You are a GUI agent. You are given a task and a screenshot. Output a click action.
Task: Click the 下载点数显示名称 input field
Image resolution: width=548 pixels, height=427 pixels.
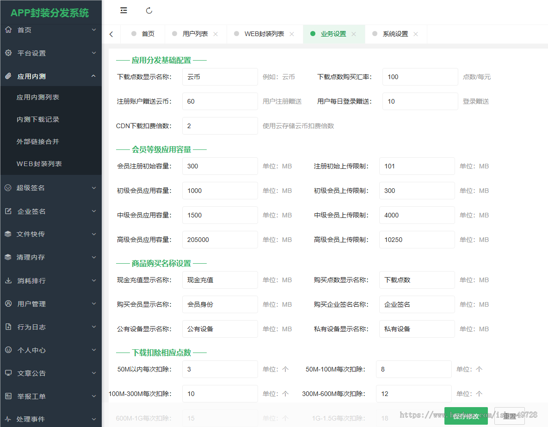[x=220, y=77]
